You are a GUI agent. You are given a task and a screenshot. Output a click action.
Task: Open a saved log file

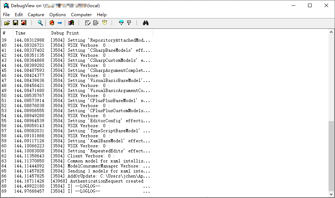coord(7,23)
